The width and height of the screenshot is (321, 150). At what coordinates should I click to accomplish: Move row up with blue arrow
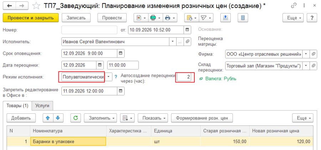pos(48,118)
